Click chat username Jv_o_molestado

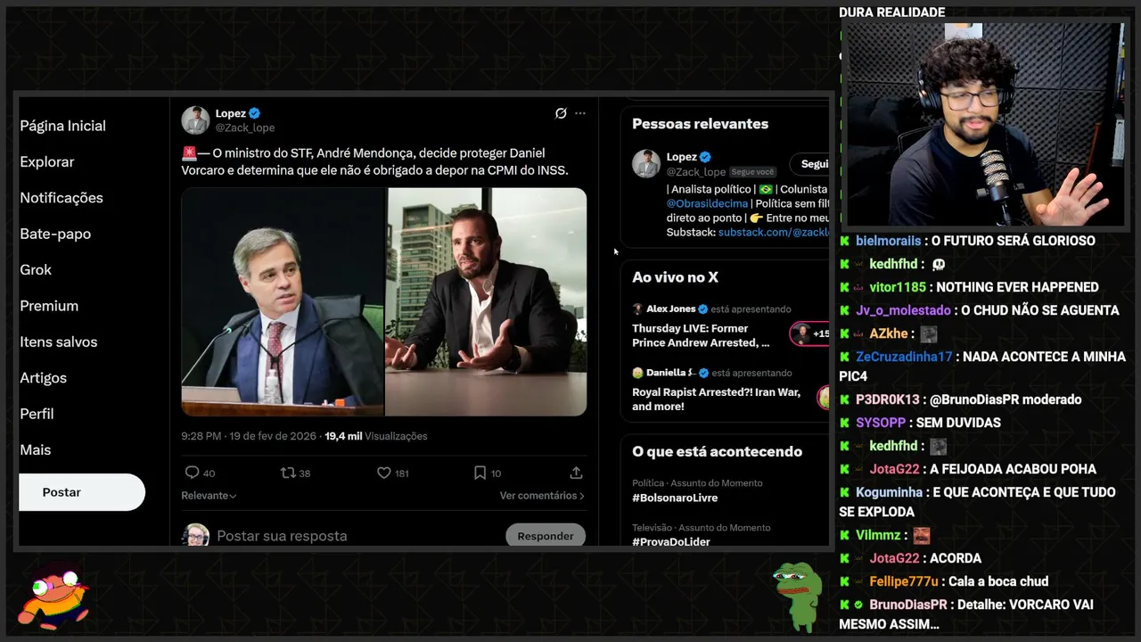point(903,310)
